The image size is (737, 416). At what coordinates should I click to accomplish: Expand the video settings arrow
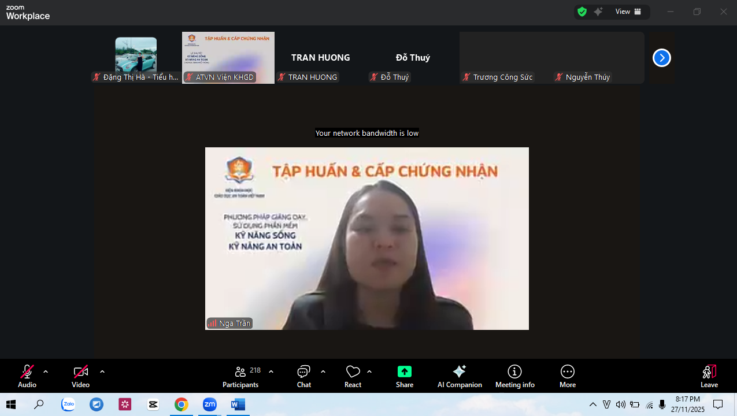(102, 372)
